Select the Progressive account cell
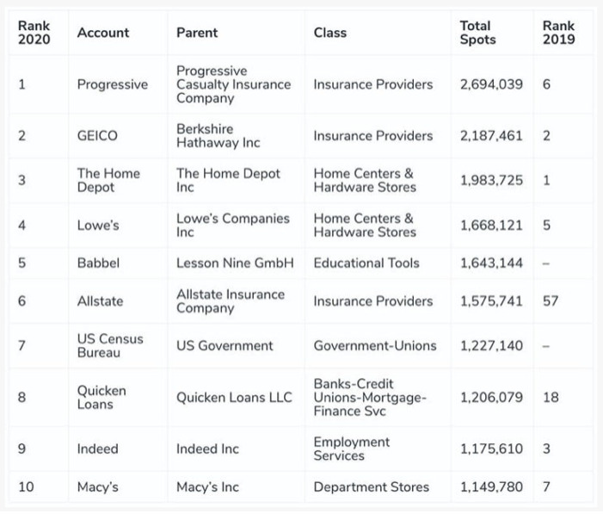603x514 pixels. [x=112, y=84]
